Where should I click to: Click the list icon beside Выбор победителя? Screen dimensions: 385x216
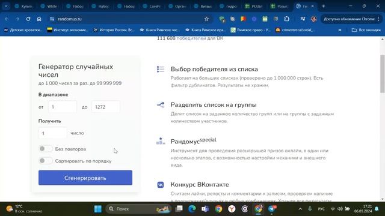click(161, 70)
